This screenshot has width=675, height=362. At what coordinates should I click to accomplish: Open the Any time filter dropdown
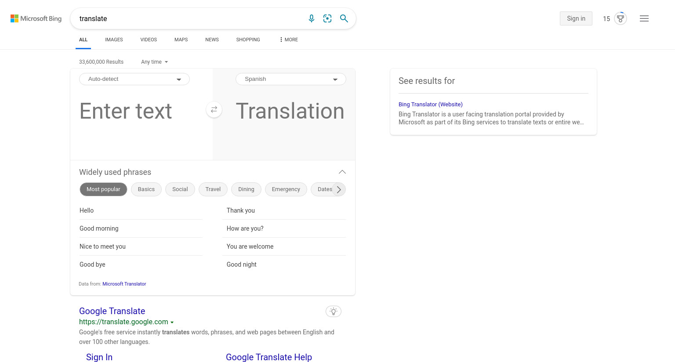pyautogui.click(x=155, y=62)
